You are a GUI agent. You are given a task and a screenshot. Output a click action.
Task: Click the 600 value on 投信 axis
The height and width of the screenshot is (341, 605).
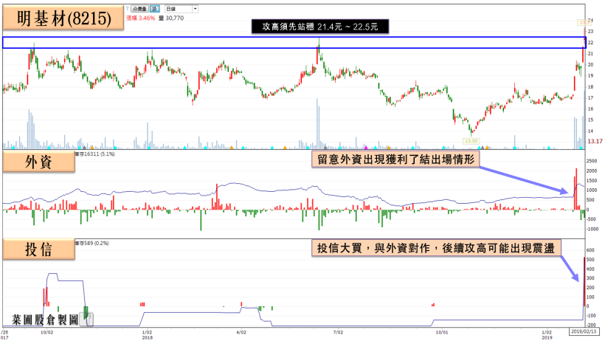click(590, 250)
